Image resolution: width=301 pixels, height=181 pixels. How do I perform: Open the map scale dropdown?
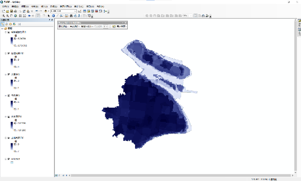(x=75, y=11)
